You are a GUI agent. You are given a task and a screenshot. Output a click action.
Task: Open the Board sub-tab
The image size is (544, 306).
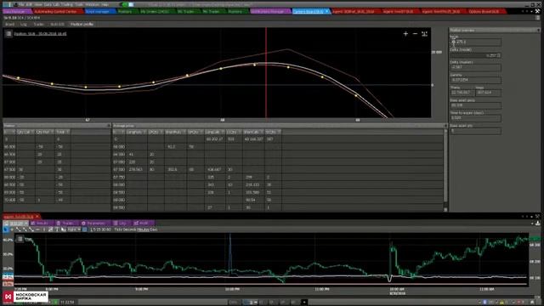point(9,25)
